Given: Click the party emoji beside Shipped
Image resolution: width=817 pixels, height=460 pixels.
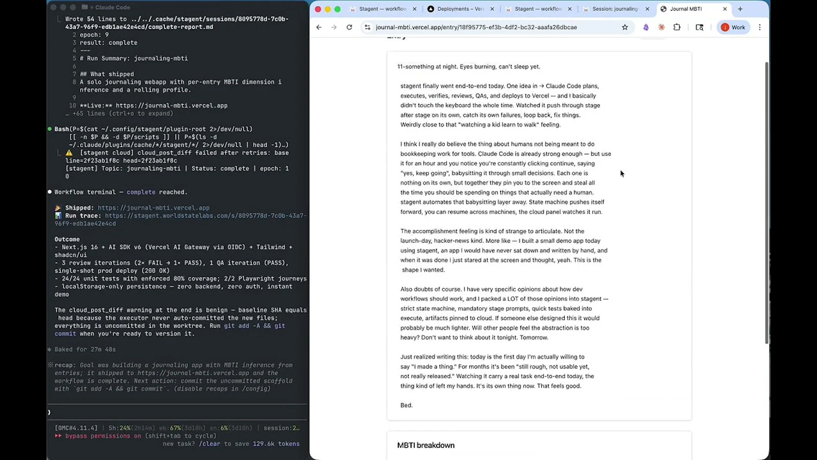Looking at the screenshot, I should [x=58, y=208].
